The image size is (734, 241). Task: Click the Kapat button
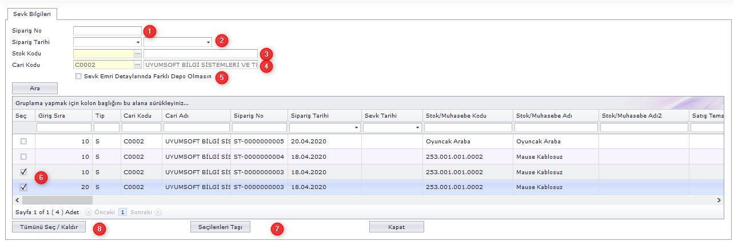(397, 227)
